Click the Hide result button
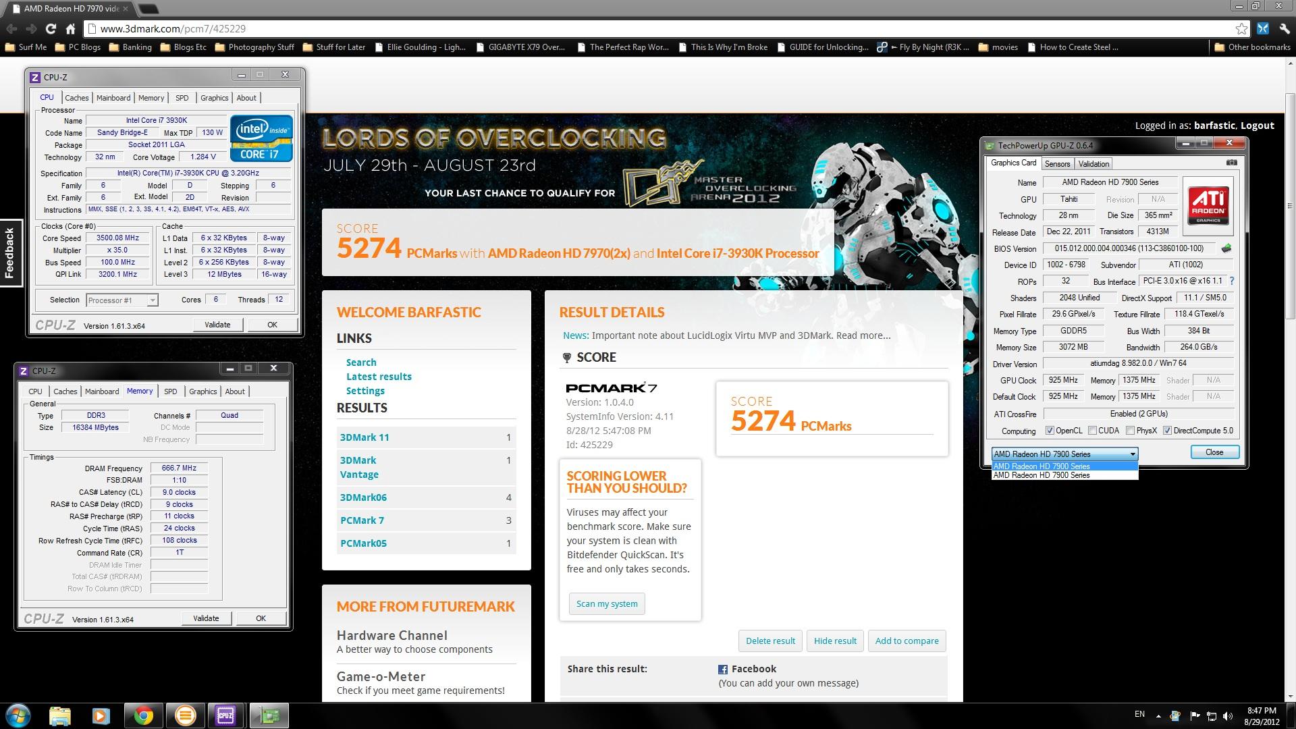This screenshot has height=729, width=1296. 835,641
